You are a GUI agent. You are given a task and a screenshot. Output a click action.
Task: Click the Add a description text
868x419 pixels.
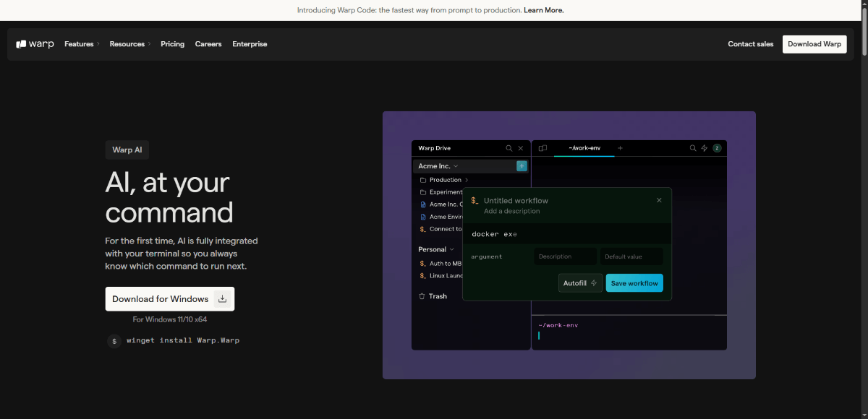(512, 212)
